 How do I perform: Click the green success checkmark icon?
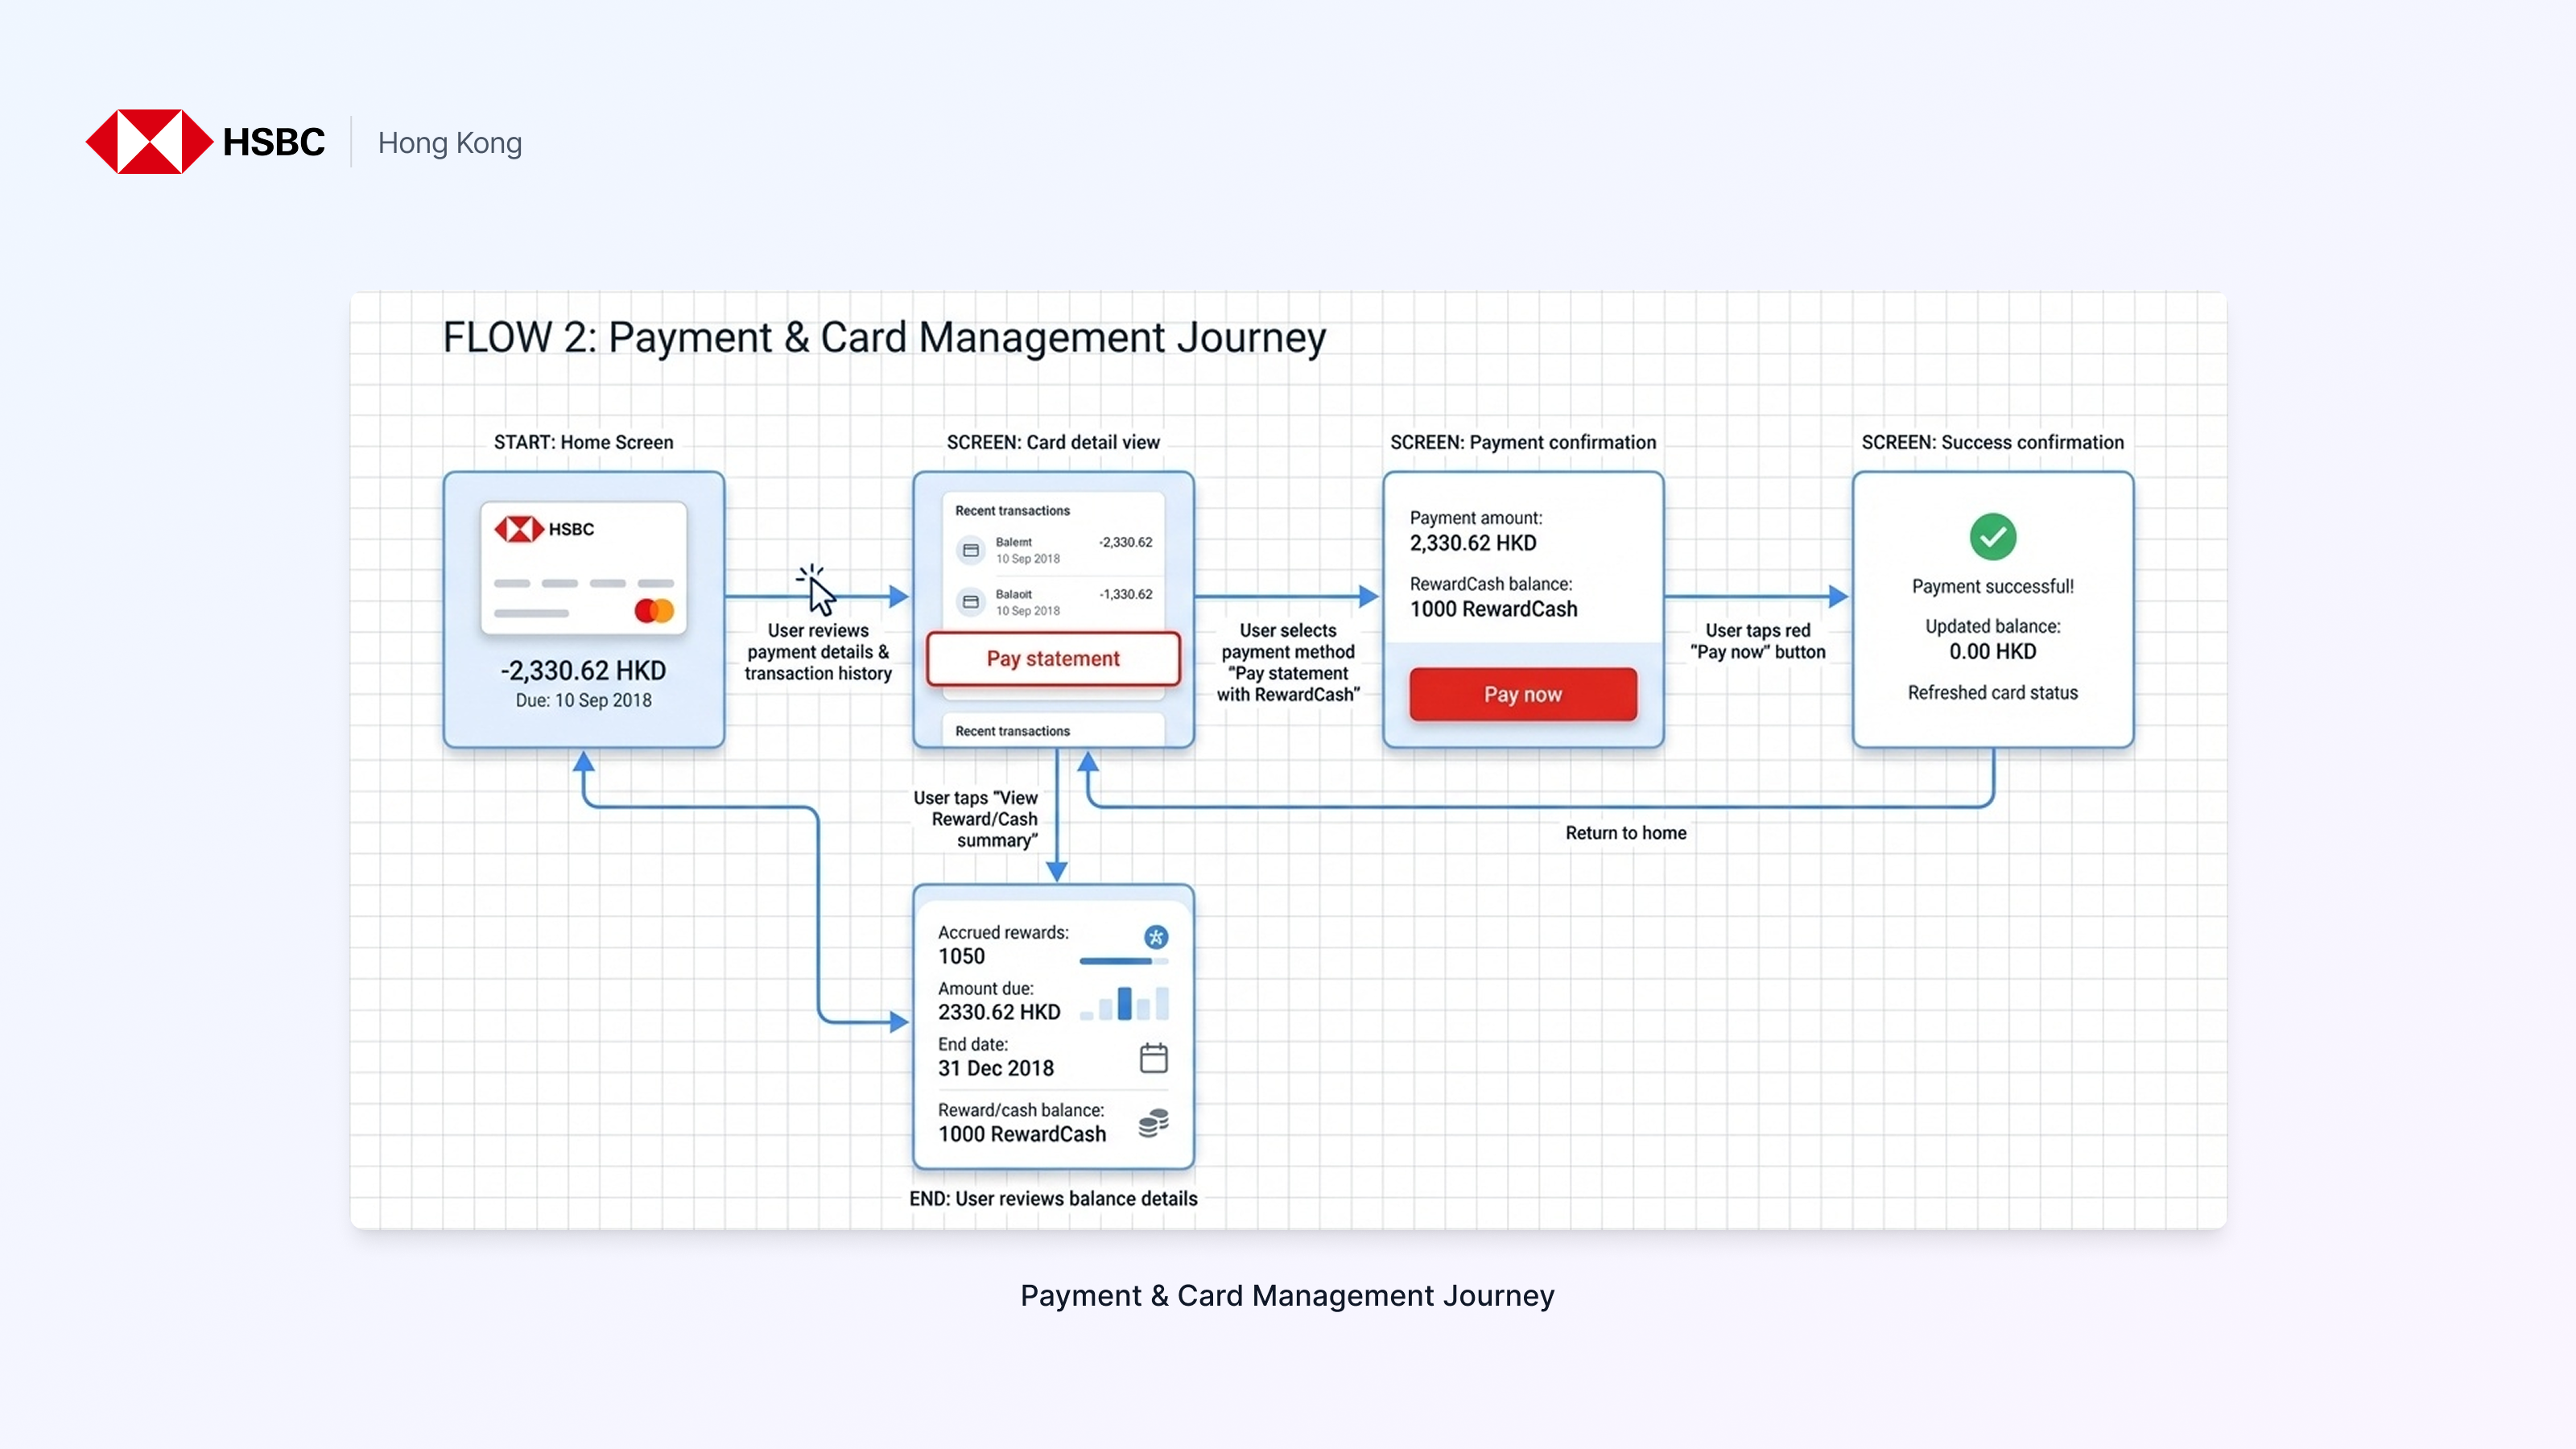tap(1992, 537)
